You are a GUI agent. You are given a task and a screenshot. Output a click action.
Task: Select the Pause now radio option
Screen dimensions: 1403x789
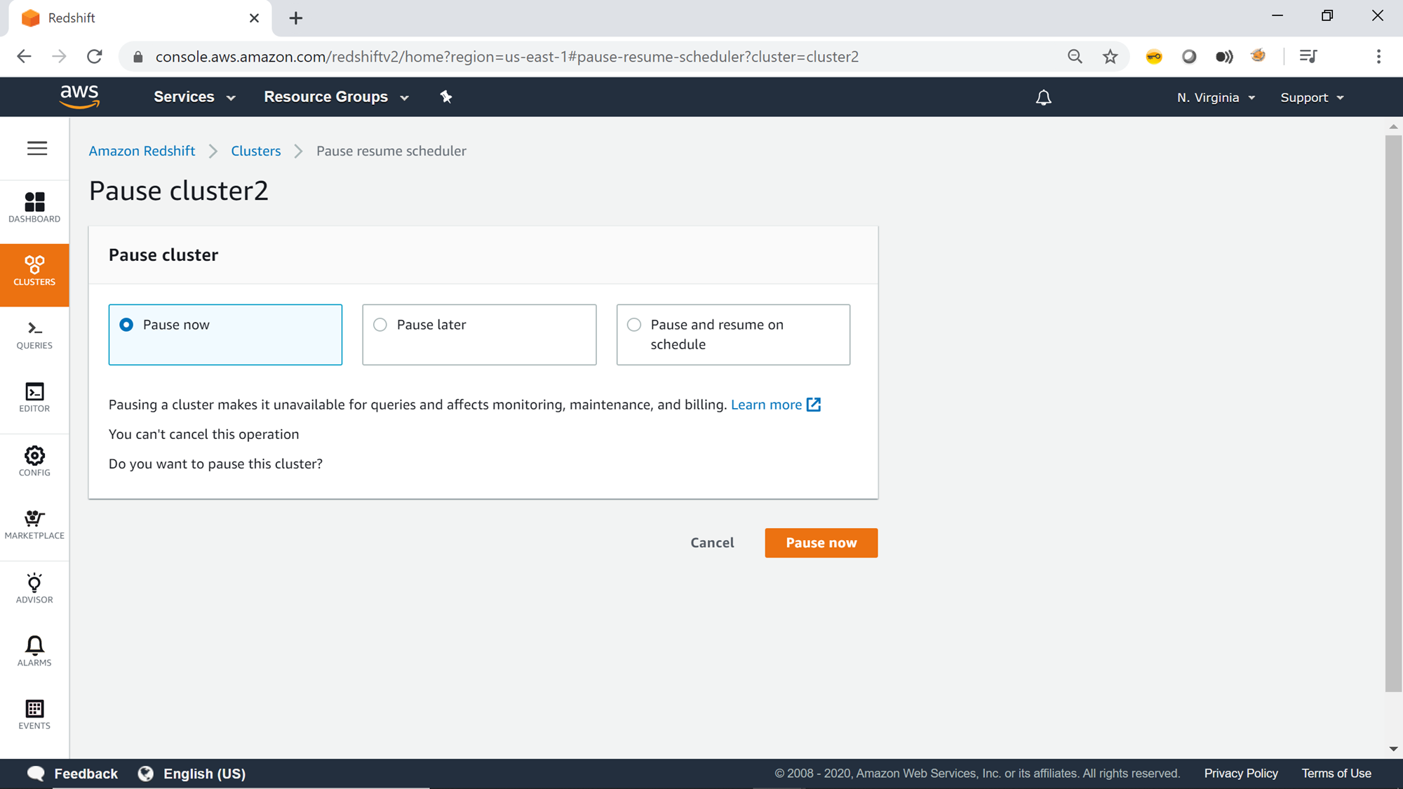click(x=126, y=325)
